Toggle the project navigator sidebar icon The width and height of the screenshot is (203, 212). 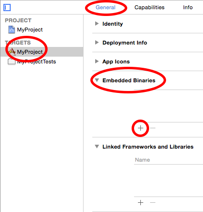[7, 7]
